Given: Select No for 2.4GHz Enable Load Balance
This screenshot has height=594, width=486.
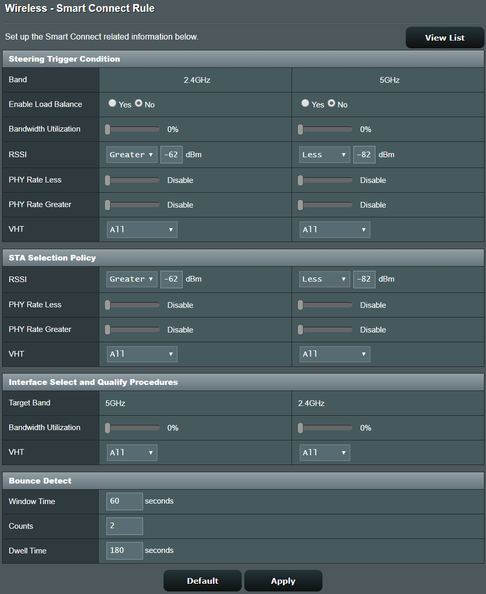Looking at the screenshot, I should point(138,104).
